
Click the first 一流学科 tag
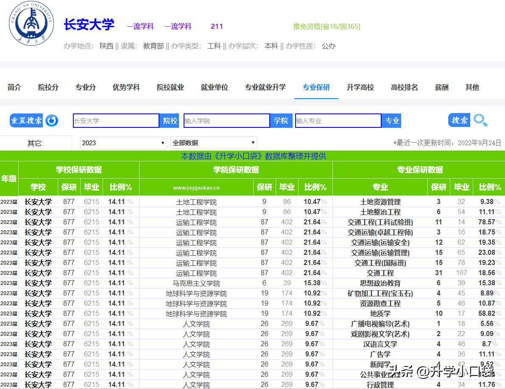click(x=140, y=26)
